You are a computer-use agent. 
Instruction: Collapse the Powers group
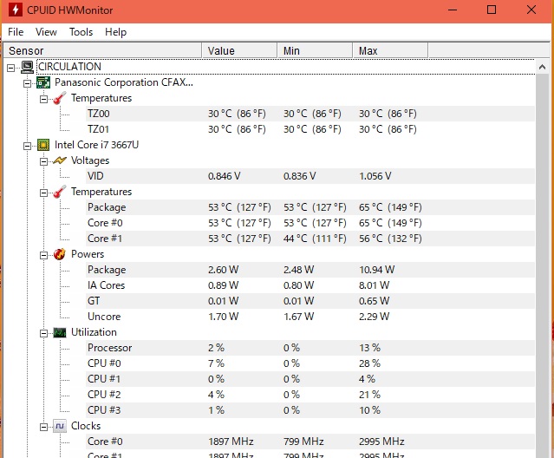[43, 255]
